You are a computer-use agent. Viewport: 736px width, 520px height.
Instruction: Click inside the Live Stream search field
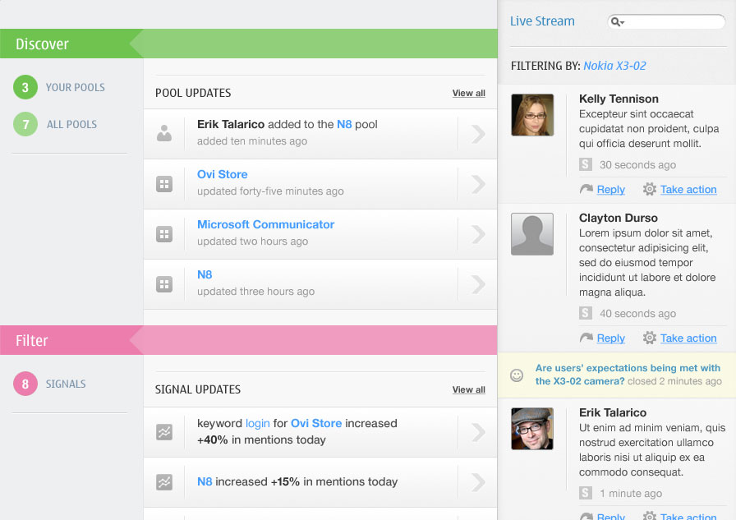click(x=666, y=21)
